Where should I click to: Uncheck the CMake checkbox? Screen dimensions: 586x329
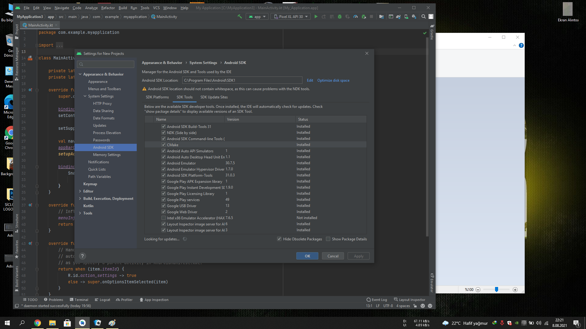164,145
